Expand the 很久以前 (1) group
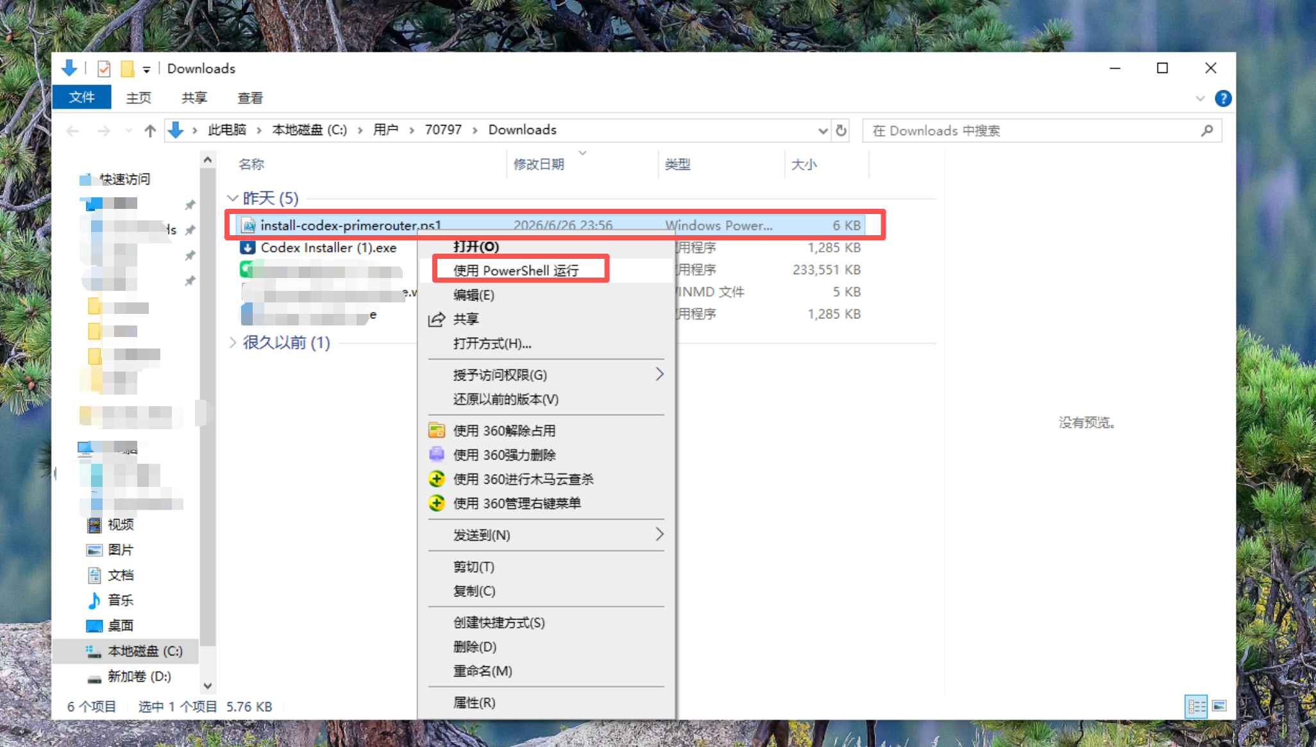Screen dimensions: 1316x747 (233, 343)
